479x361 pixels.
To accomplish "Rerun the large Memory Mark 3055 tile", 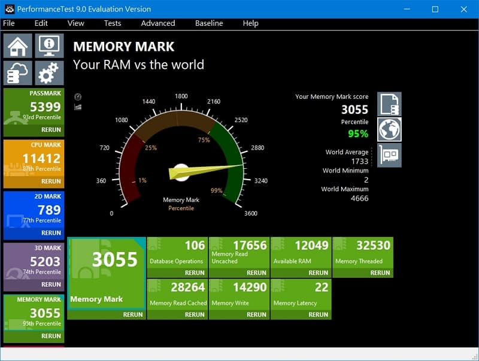I will pyautogui.click(x=133, y=314).
